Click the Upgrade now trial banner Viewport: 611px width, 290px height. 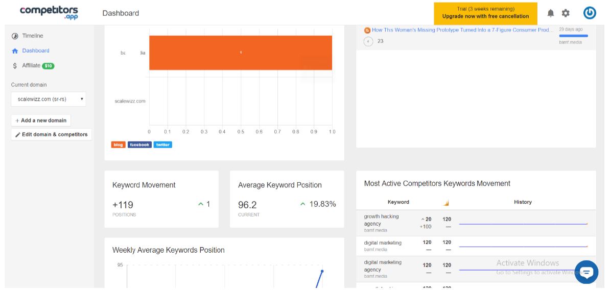point(485,13)
